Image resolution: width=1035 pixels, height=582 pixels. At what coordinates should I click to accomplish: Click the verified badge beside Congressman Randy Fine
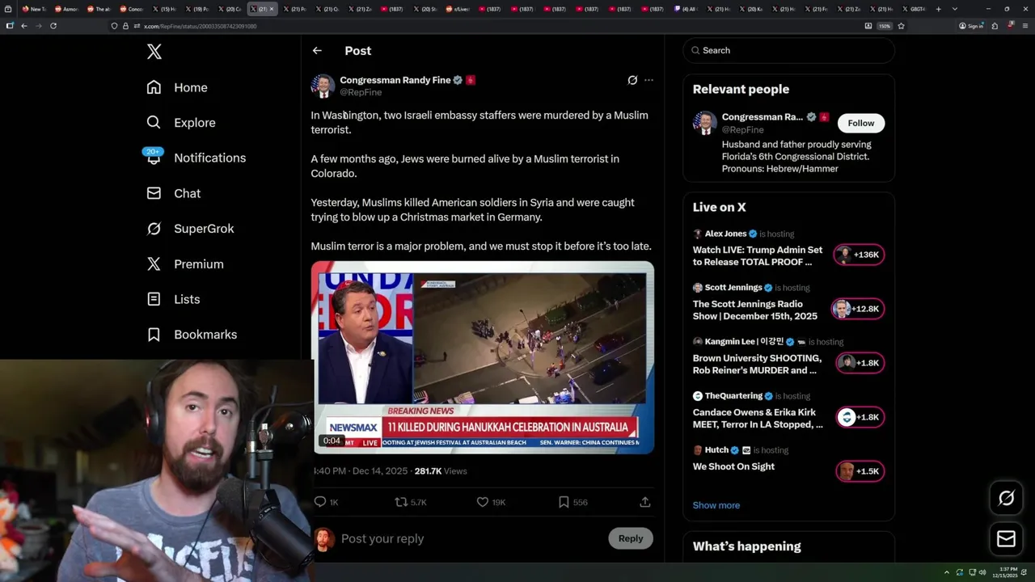(x=458, y=80)
